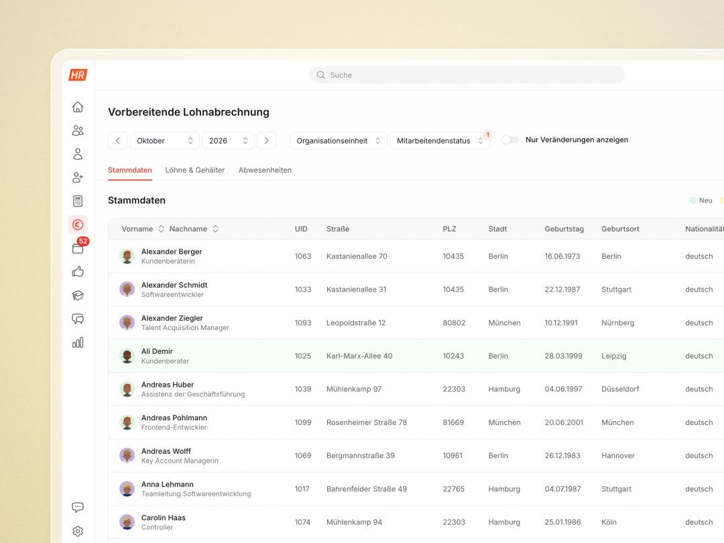Image resolution: width=724 pixels, height=543 pixels.
Task: Open the calendar icon with 52 badge
Action: (78, 248)
